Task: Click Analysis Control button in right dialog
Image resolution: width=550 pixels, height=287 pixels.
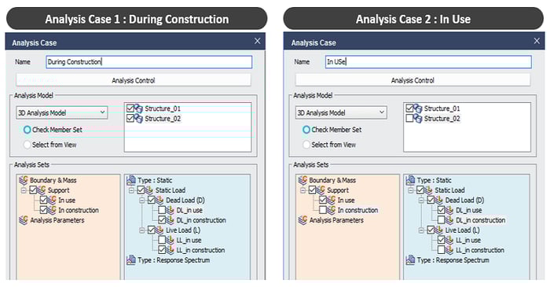Action: click(412, 80)
